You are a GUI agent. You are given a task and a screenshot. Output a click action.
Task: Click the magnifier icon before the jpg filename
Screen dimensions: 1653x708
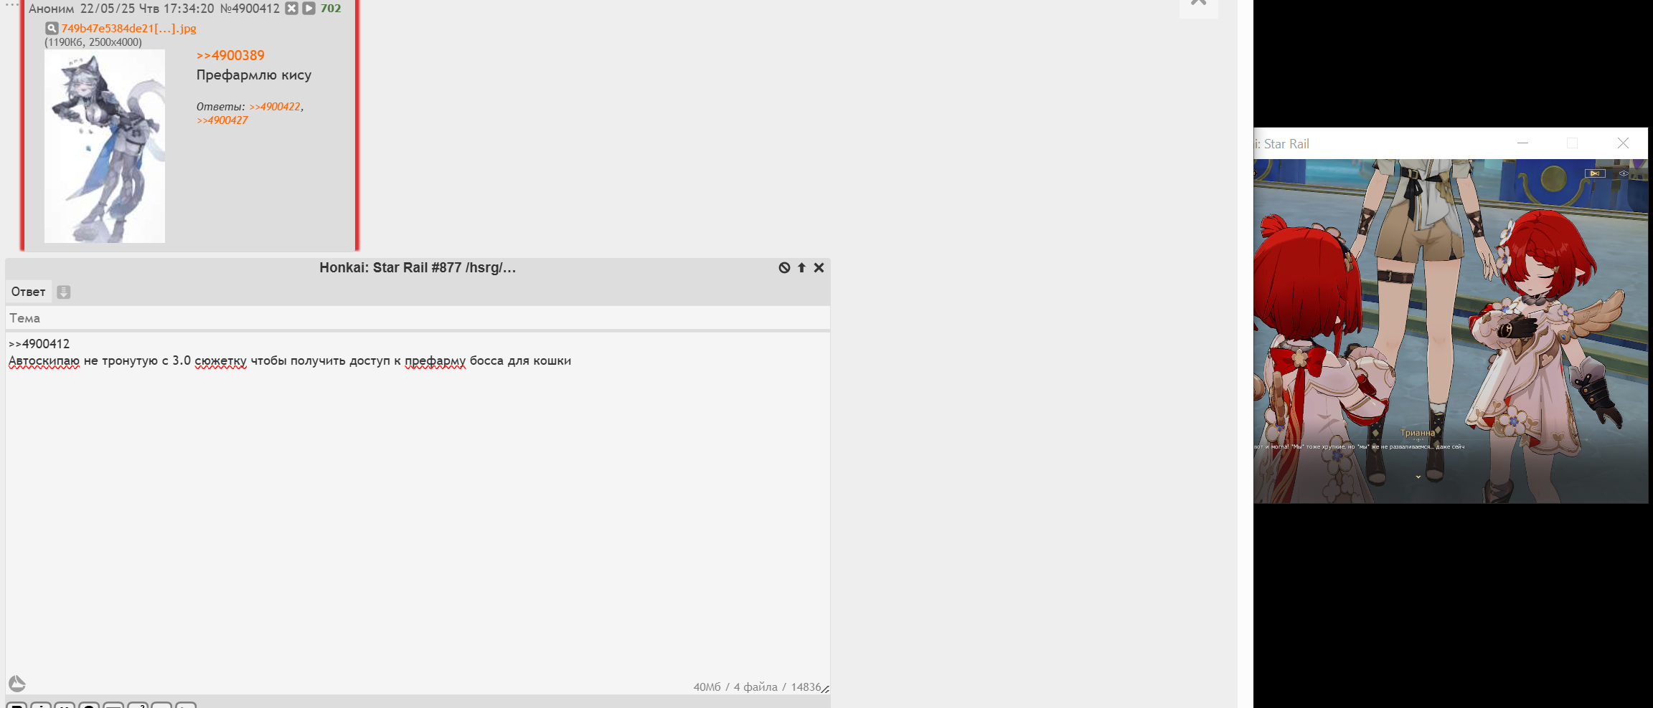(52, 29)
